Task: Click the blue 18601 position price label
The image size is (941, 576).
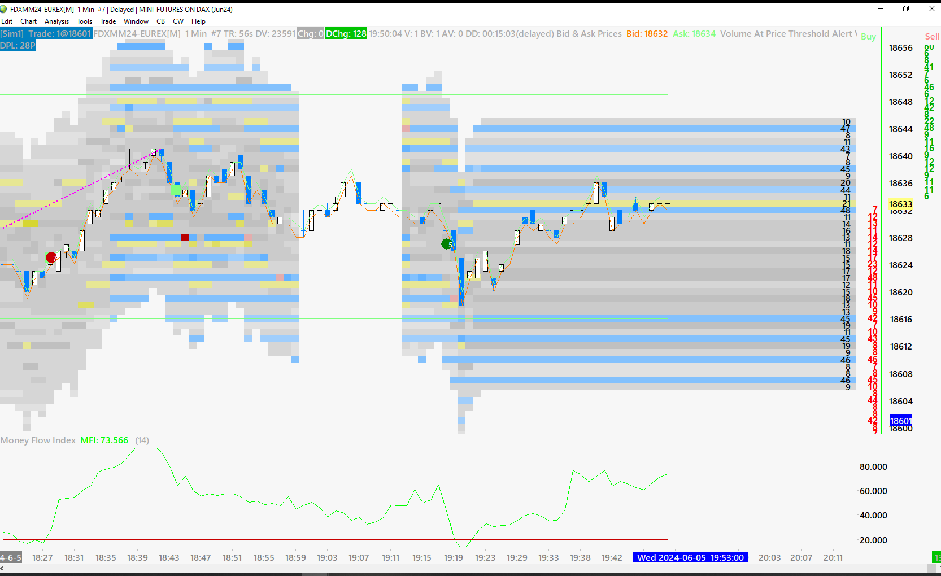Action: pos(901,421)
